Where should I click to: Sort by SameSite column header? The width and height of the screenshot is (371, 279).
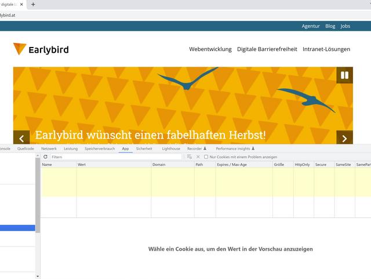(345, 164)
